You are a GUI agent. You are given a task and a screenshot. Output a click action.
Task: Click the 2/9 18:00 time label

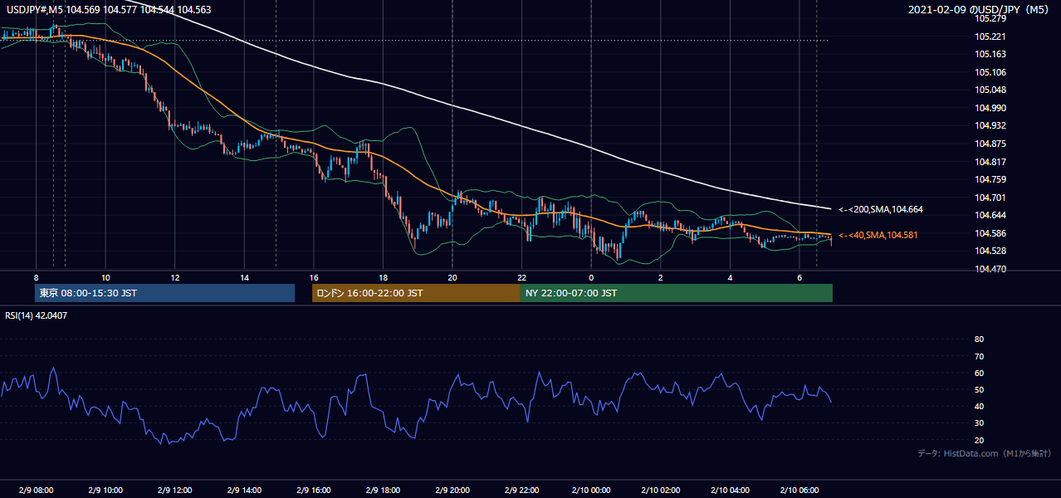click(383, 491)
